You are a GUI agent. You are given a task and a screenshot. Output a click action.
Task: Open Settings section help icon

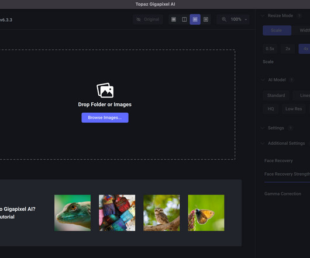click(290, 128)
